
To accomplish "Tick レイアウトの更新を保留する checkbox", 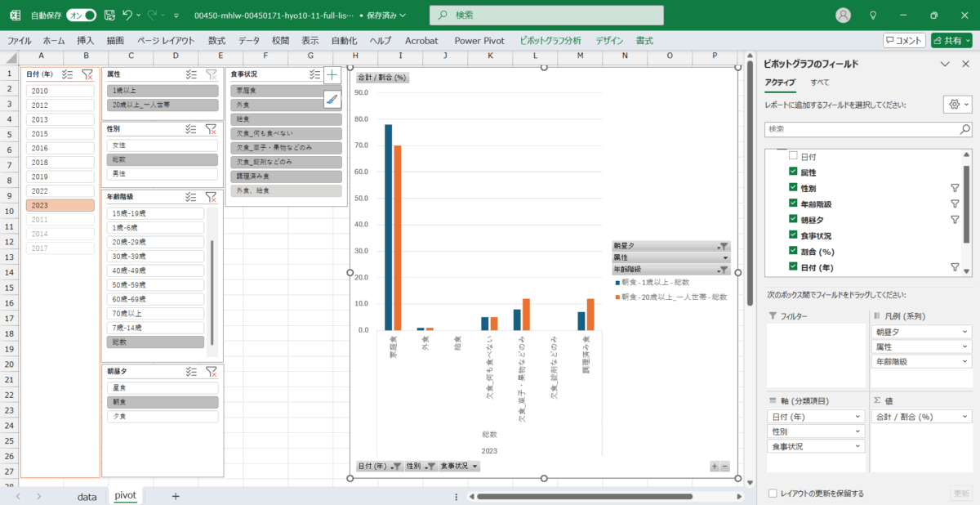I will tap(773, 494).
